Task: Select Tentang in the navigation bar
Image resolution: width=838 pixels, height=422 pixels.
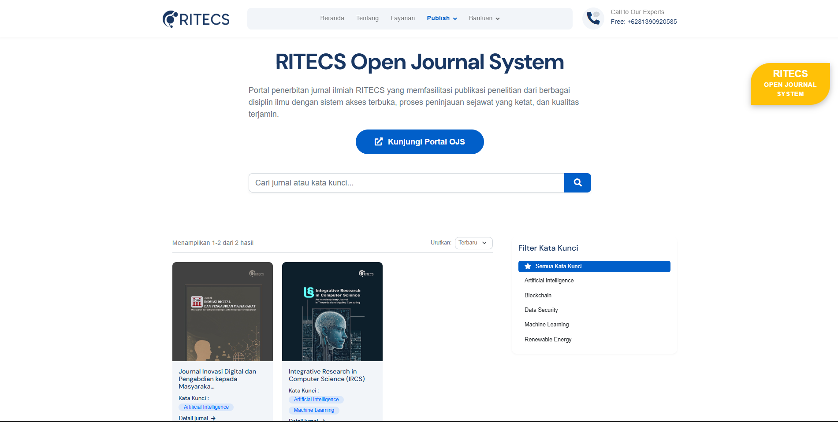Action: (x=367, y=18)
